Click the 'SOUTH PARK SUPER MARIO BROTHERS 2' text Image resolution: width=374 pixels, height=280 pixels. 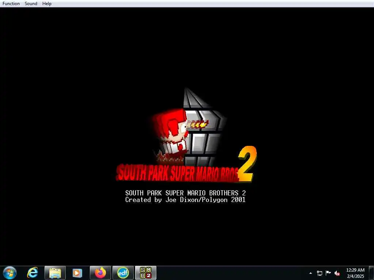tap(185, 192)
